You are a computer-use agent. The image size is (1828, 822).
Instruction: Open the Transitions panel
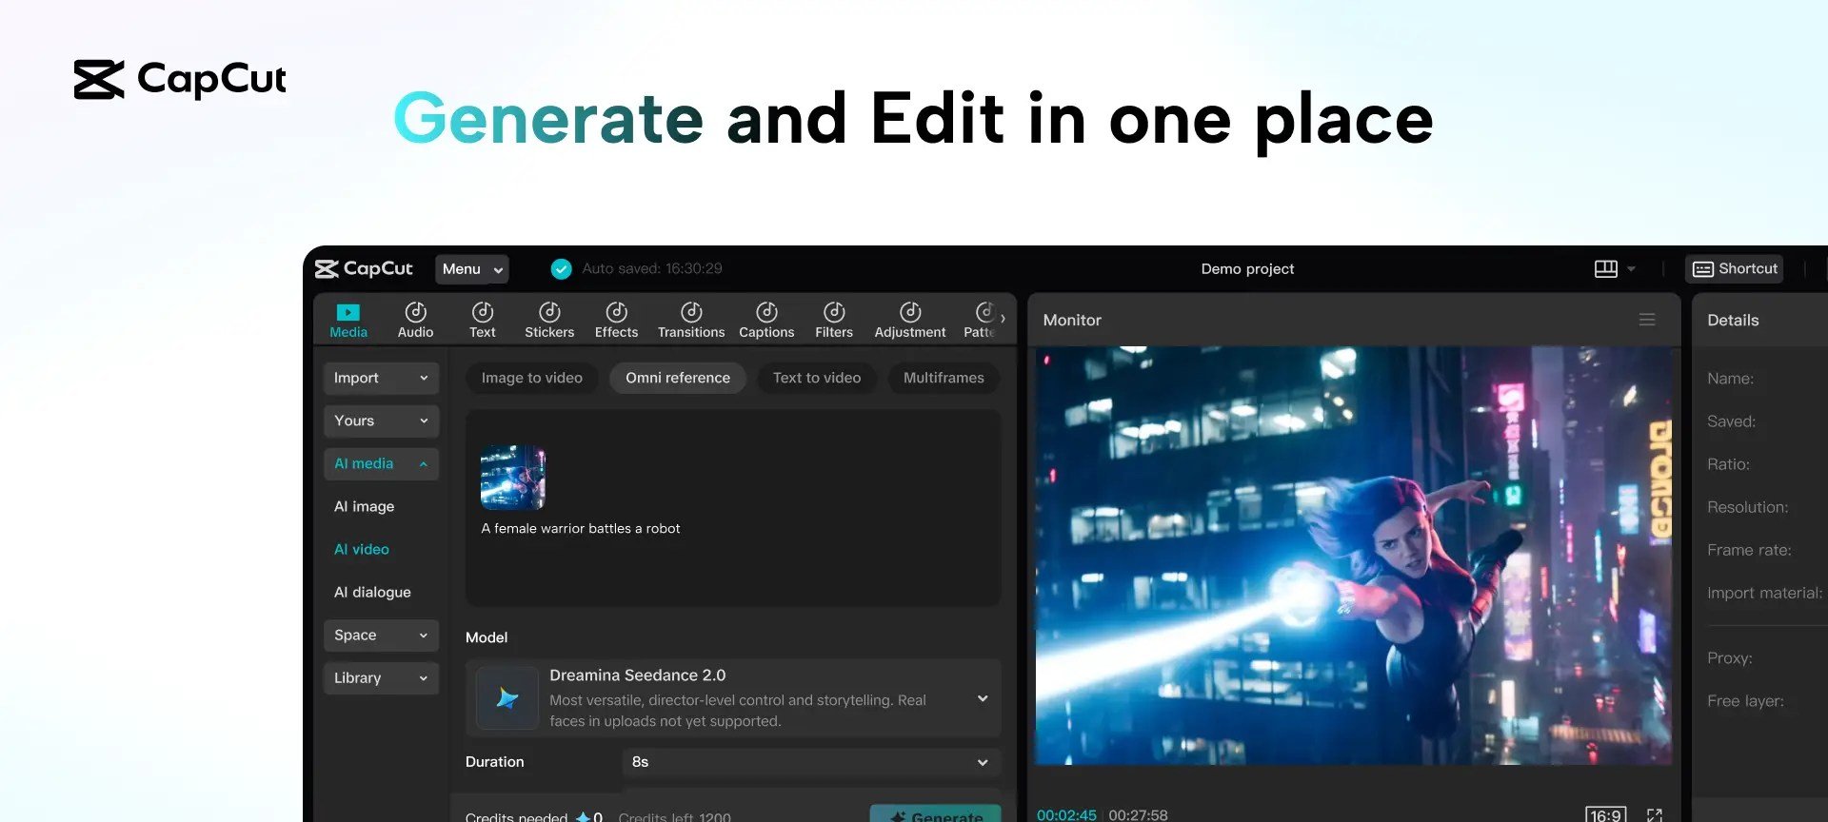691,320
